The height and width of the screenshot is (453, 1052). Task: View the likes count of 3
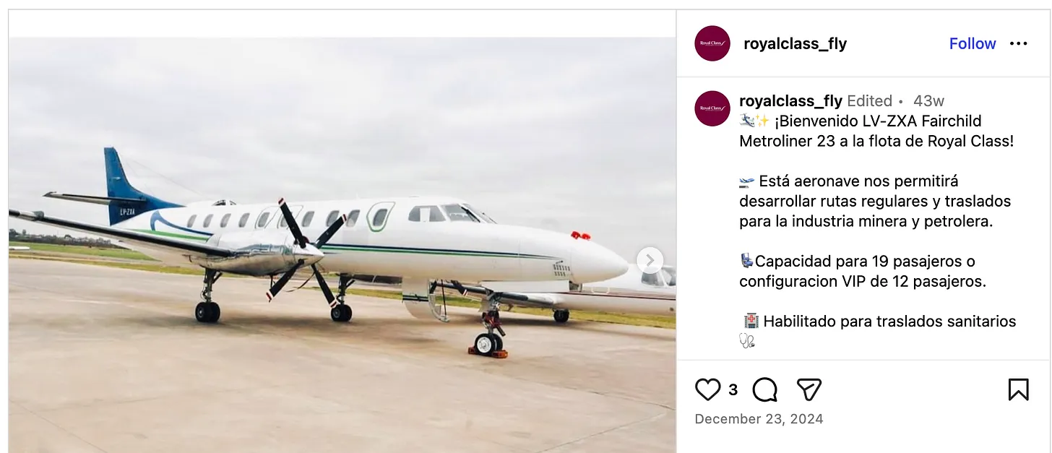[733, 390]
